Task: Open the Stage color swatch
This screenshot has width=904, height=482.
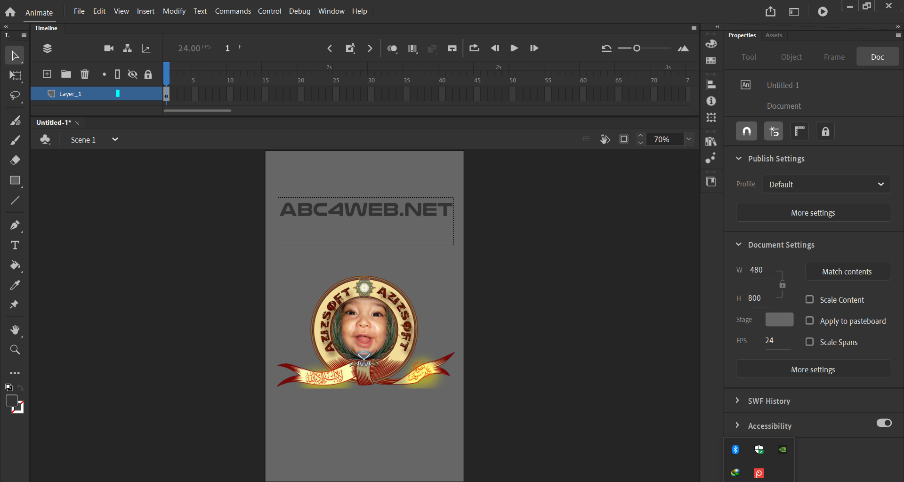Action: pyautogui.click(x=779, y=320)
